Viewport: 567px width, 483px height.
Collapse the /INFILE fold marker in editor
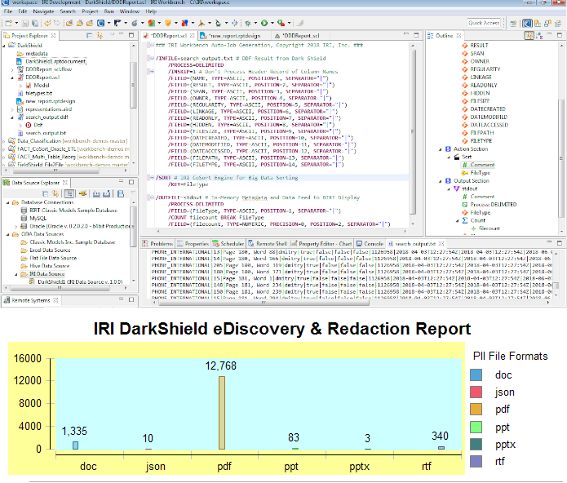[153, 58]
